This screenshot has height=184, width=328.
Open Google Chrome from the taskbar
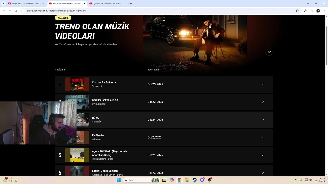179,180
